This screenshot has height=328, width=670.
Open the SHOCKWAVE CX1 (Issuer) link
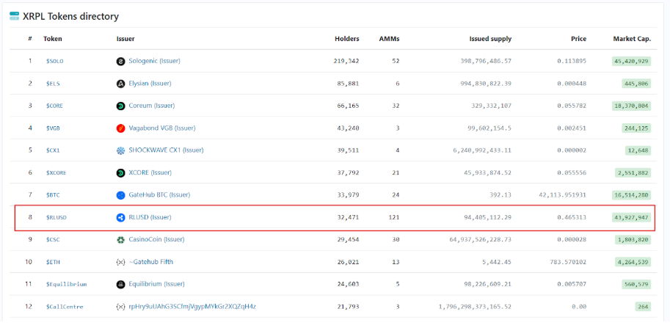(167, 150)
